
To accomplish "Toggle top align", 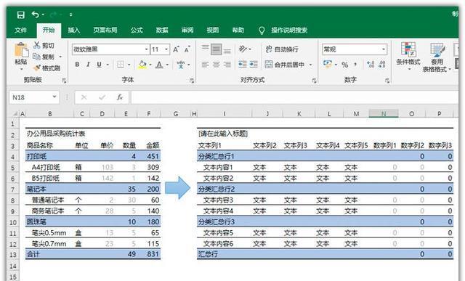I will tap(205, 47).
